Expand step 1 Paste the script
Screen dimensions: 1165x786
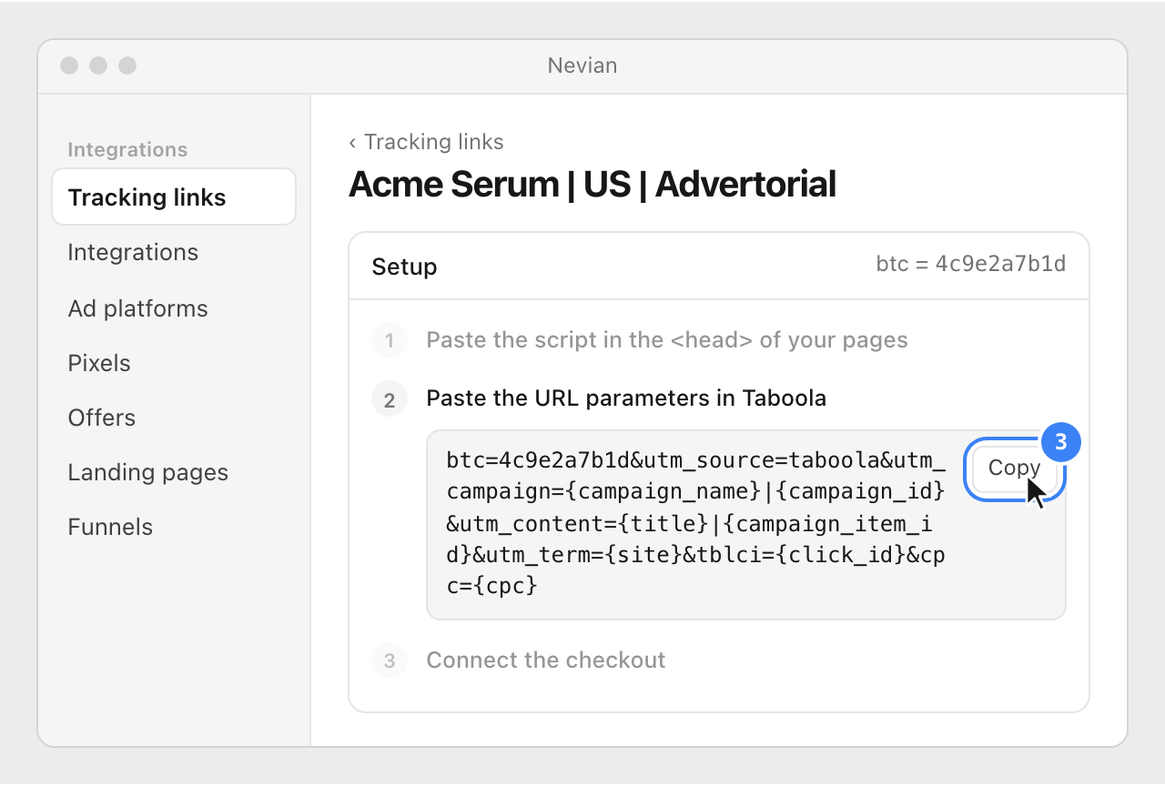[x=667, y=340]
